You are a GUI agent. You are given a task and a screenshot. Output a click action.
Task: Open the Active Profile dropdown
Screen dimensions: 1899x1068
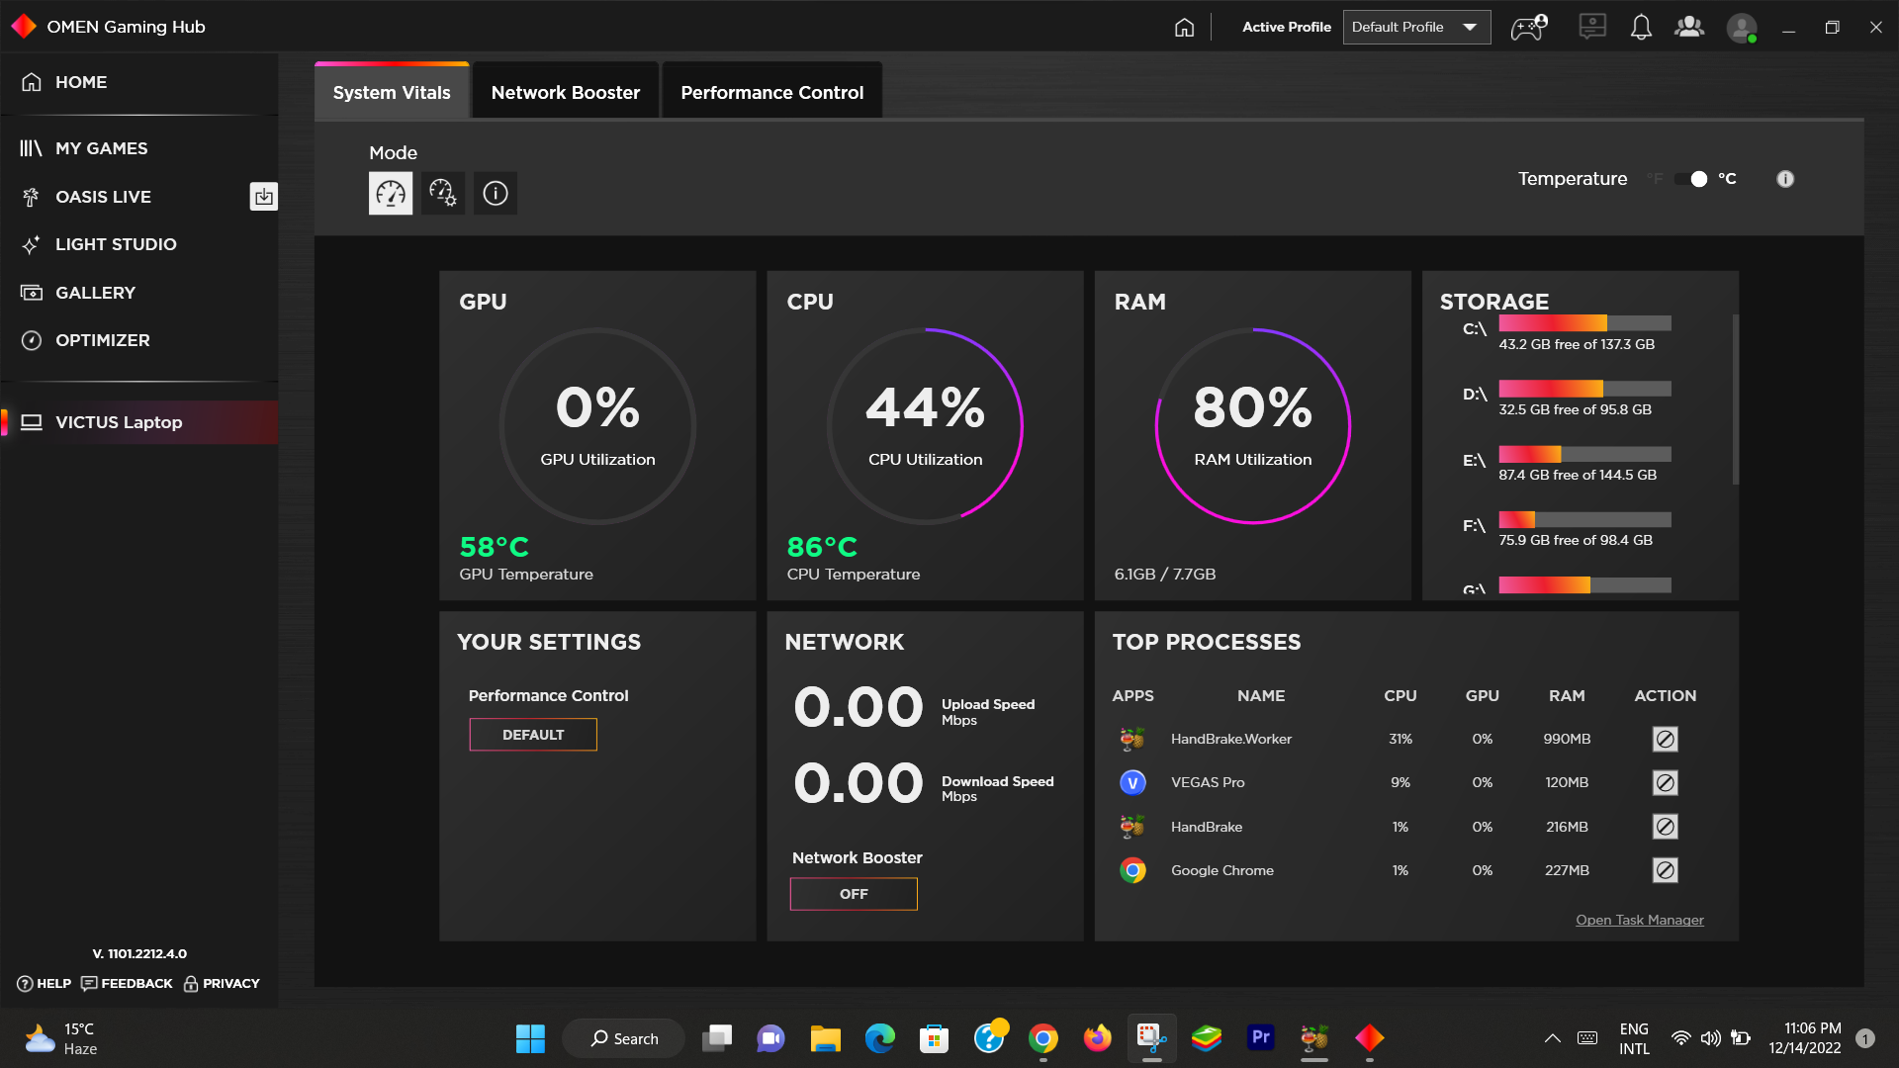click(x=1416, y=28)
